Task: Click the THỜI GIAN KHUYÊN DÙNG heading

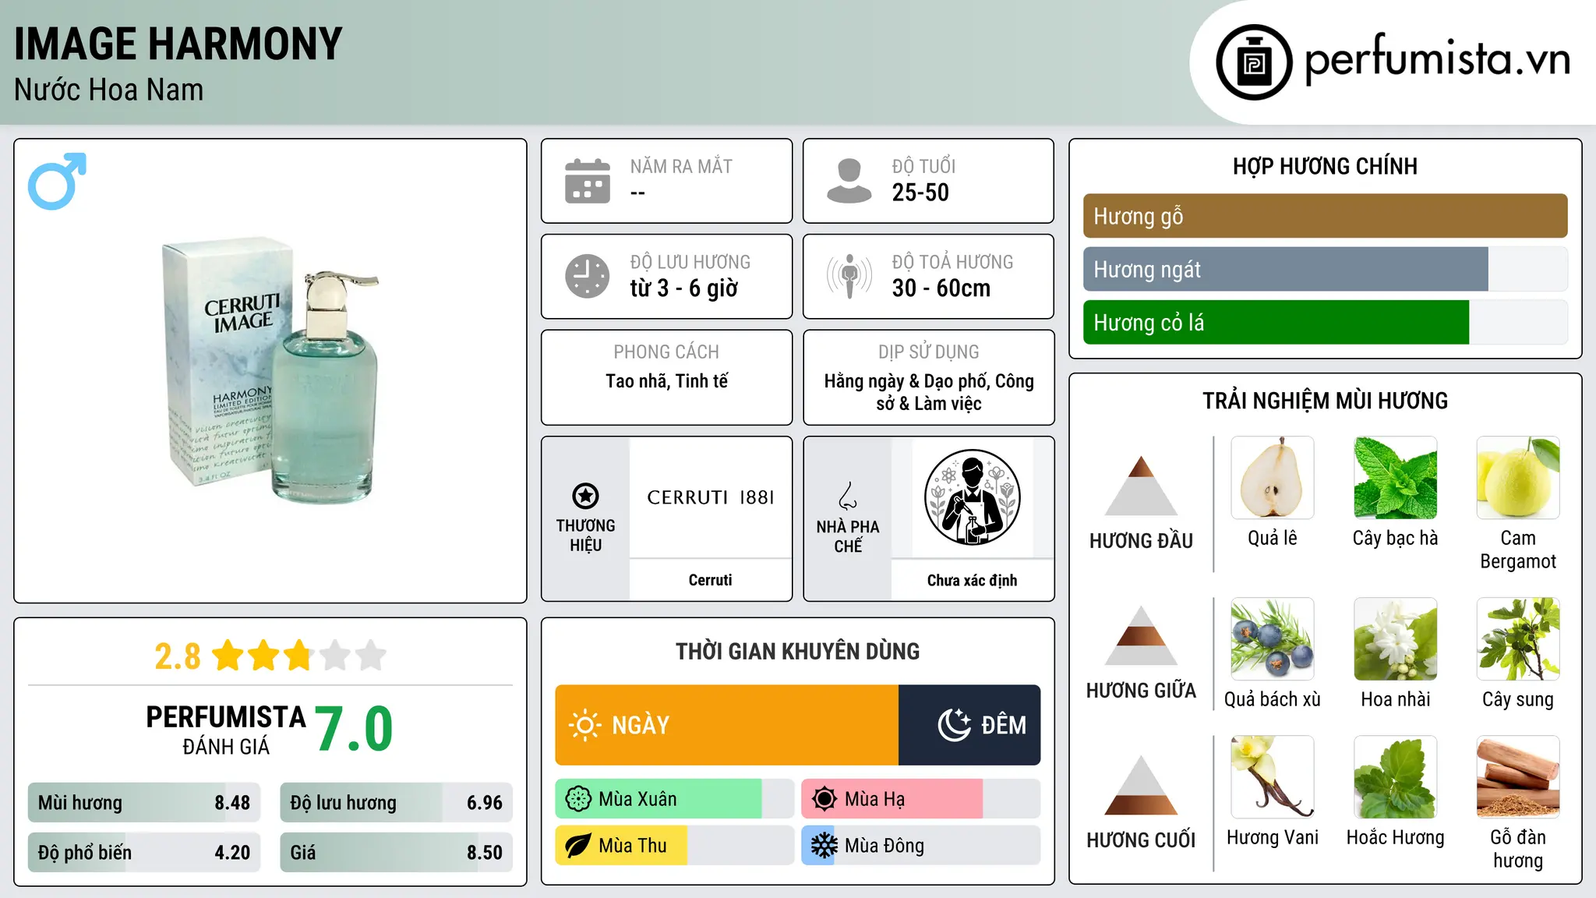Action: click(797, 652)
